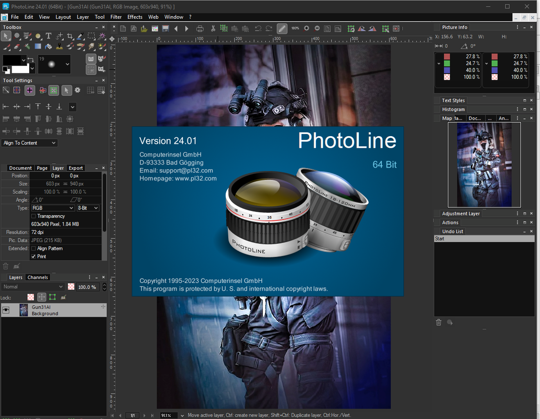Screen dimensions: 540x419
Task: Choose the Eraser tool in Toolbox
Action: tap(17, 46)
